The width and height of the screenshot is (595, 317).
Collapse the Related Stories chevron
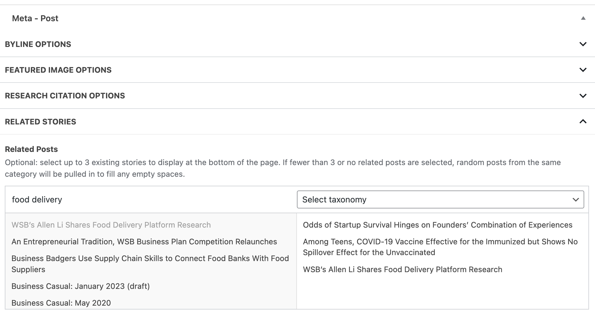pyautogui.click(x=583, y=121)
